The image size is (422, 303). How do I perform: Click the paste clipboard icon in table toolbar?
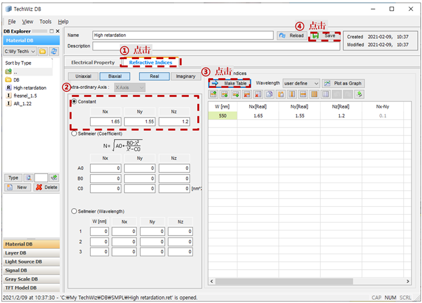point(281,94)
